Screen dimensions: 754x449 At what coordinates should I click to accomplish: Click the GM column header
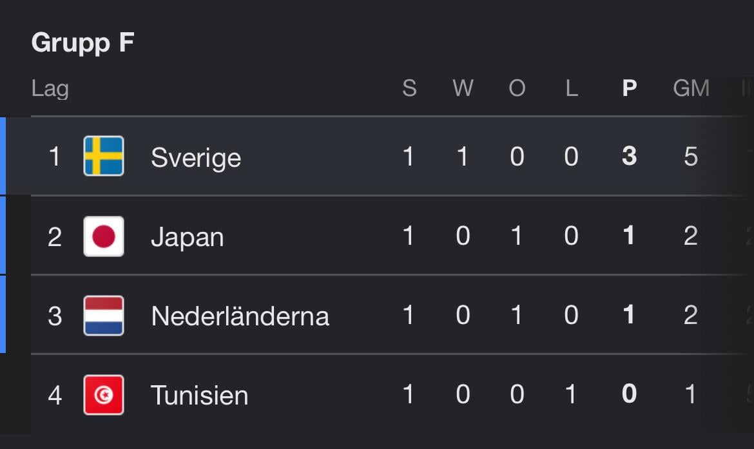(x=691, y=88)
